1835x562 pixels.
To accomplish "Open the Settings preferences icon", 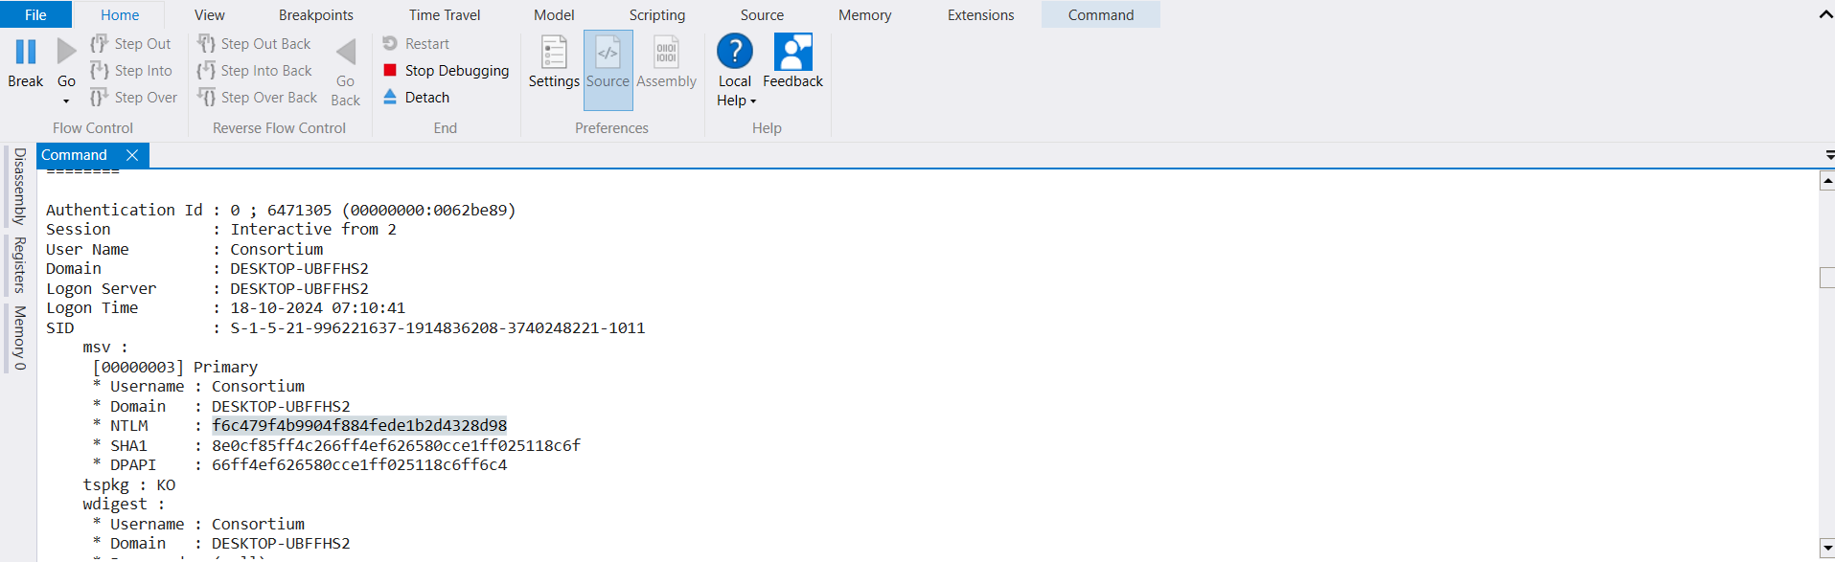I will pos(554,52).
